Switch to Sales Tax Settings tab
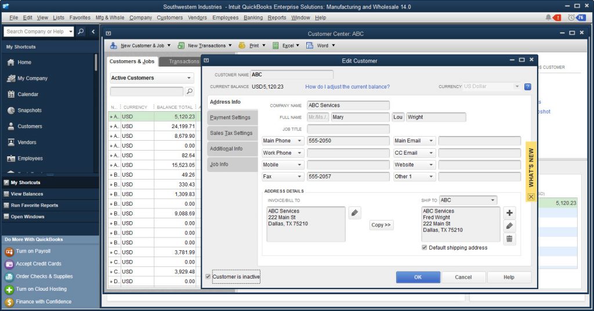Screen dimensions: 594x311 (232, 133)
